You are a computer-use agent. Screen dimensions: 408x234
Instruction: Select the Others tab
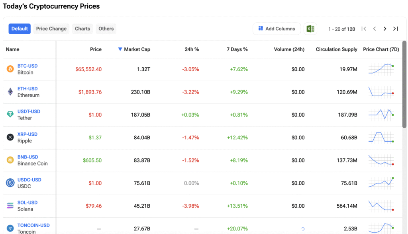[106, 29]
